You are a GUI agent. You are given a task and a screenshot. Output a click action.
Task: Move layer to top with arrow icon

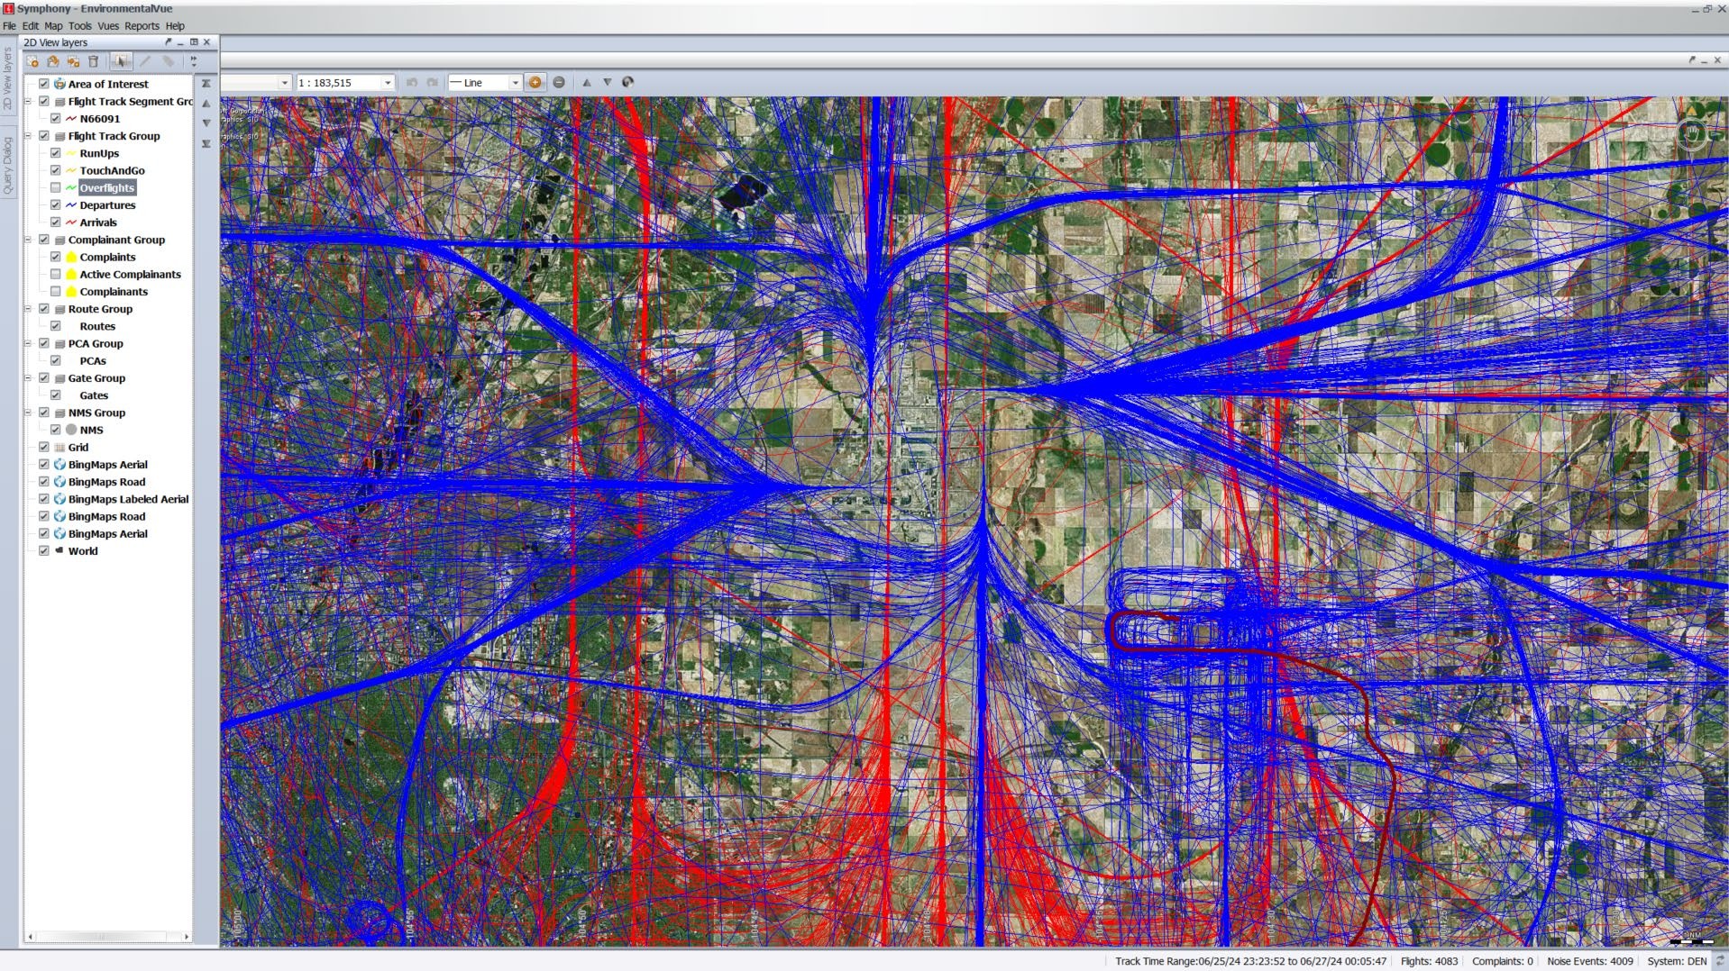pyautogui.click(x=206, y=84)
